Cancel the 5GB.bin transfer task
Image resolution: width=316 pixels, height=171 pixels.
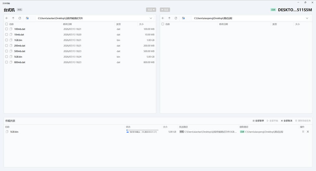tap(308, 132)
